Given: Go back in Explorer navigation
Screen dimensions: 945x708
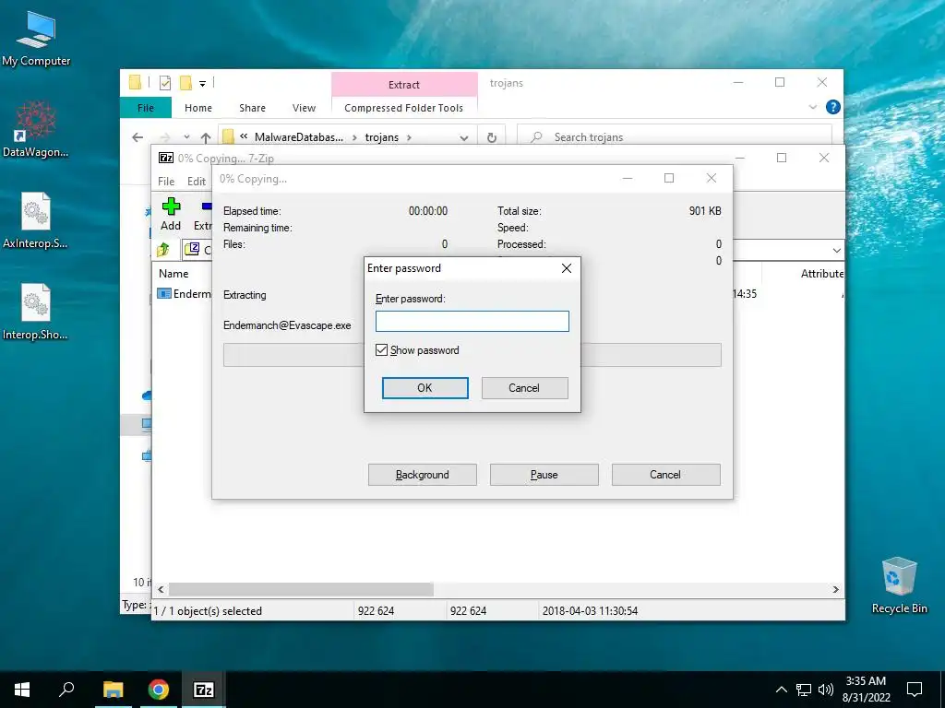Looking at the screenshot, I should pos(138,137).
